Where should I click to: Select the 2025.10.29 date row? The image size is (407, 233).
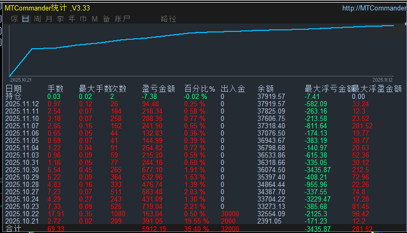point(22,177)
